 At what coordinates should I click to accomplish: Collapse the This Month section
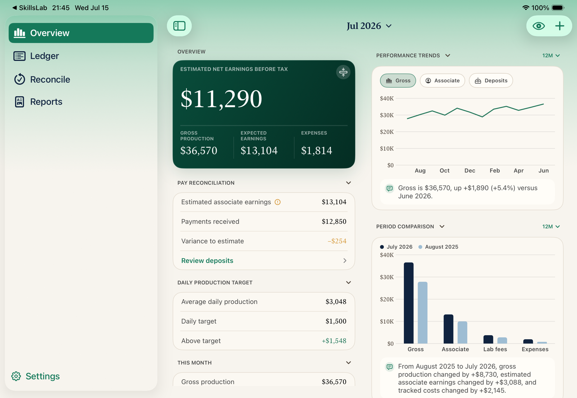pos(348,363)
